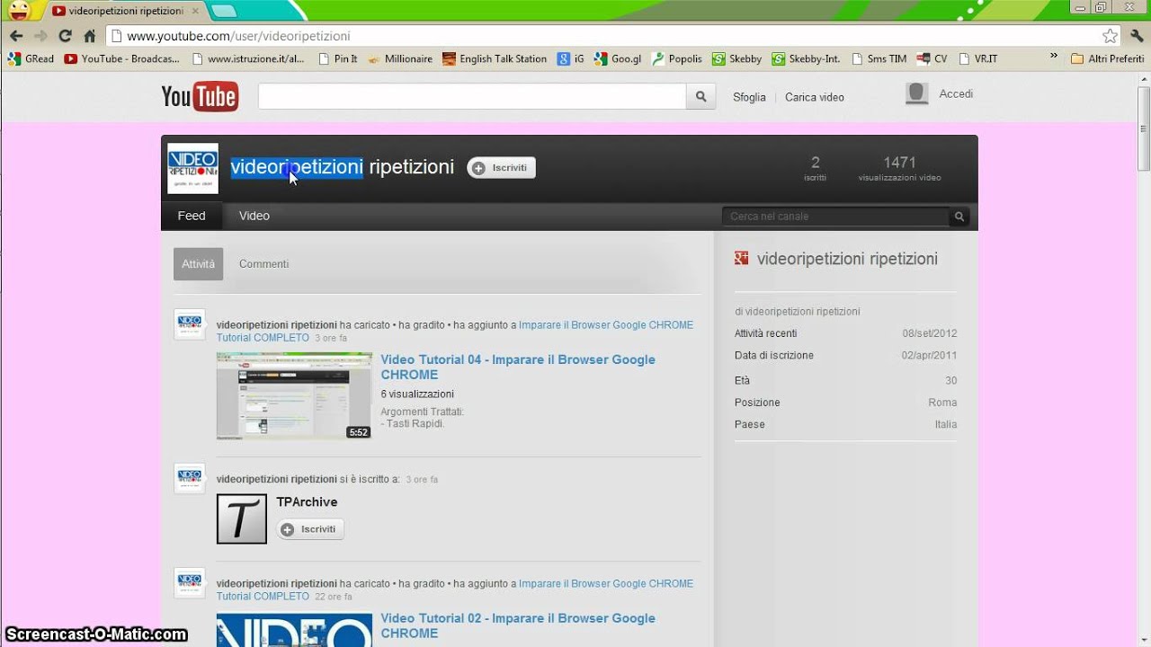Click the Italia country value
Screen dimensions: 1151x647
point(946,424)
